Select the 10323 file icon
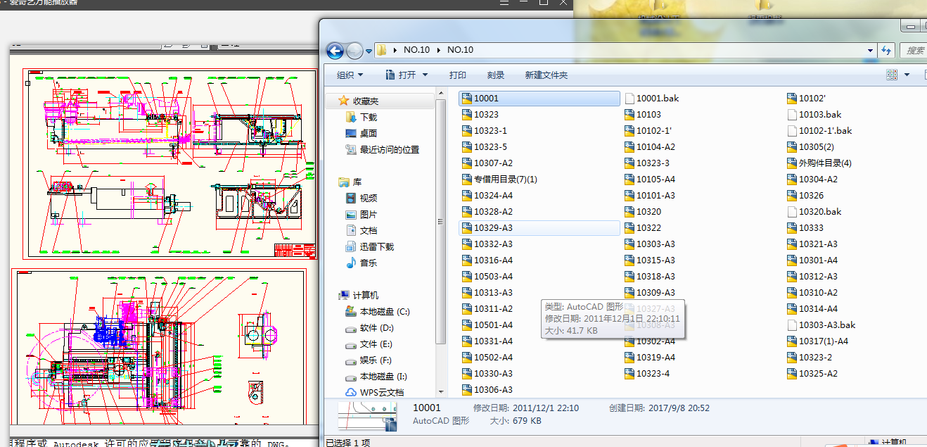The image size is (927, 447). tap(467, 115)
